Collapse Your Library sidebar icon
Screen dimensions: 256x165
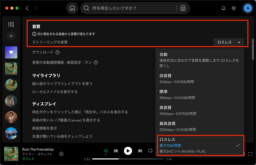point(11,24)
